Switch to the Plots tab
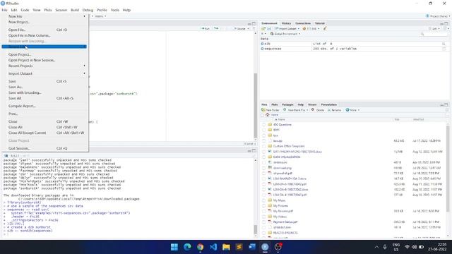The image size is (452, 254). pyautogui.click(x=275, y=104)
